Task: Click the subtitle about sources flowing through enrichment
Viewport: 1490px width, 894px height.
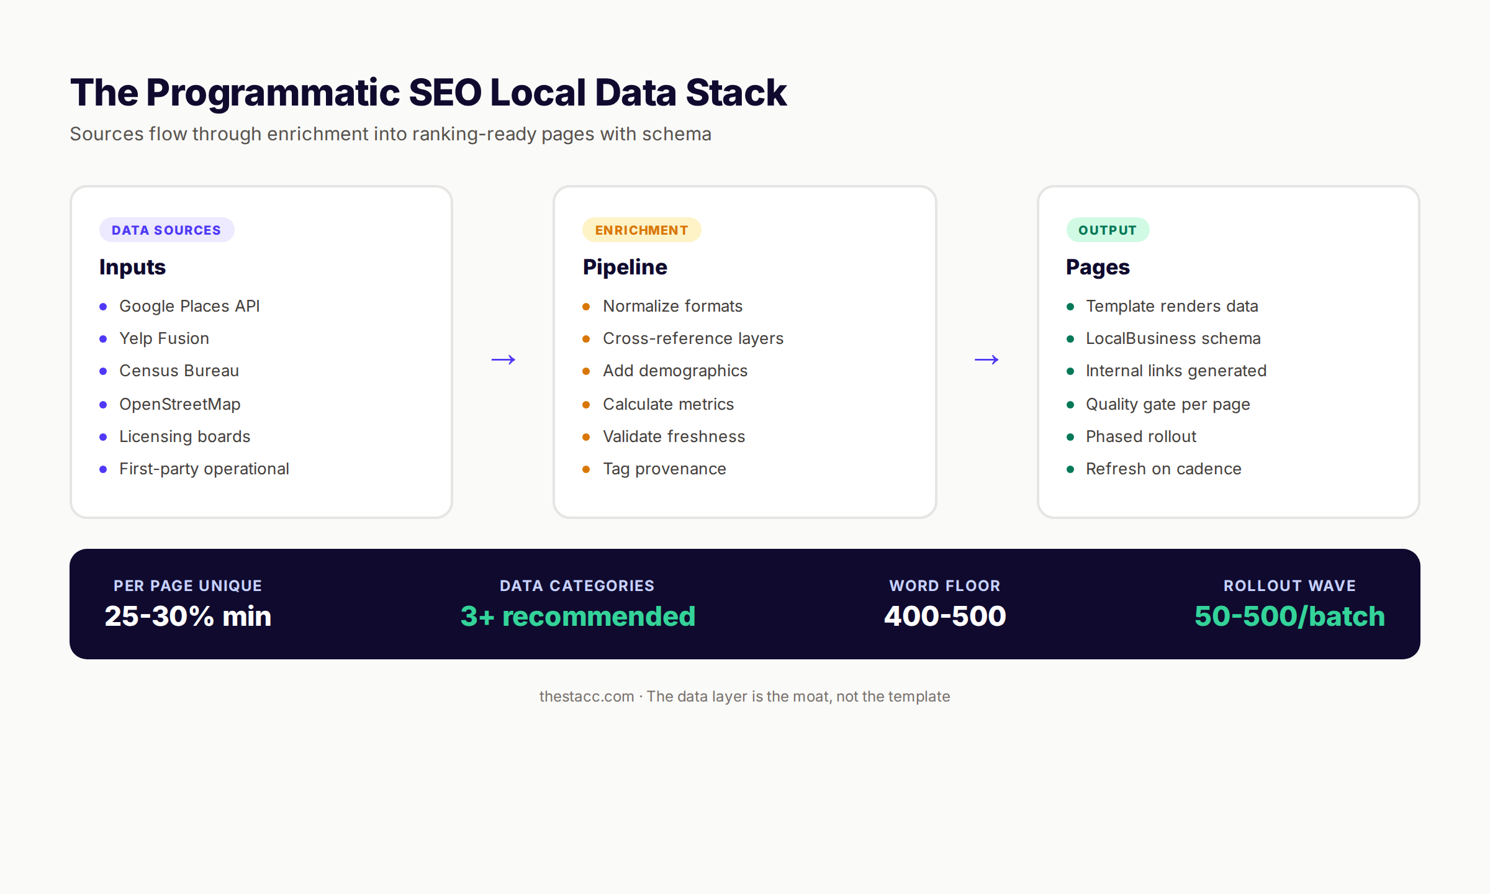Action: coord(391,134)
